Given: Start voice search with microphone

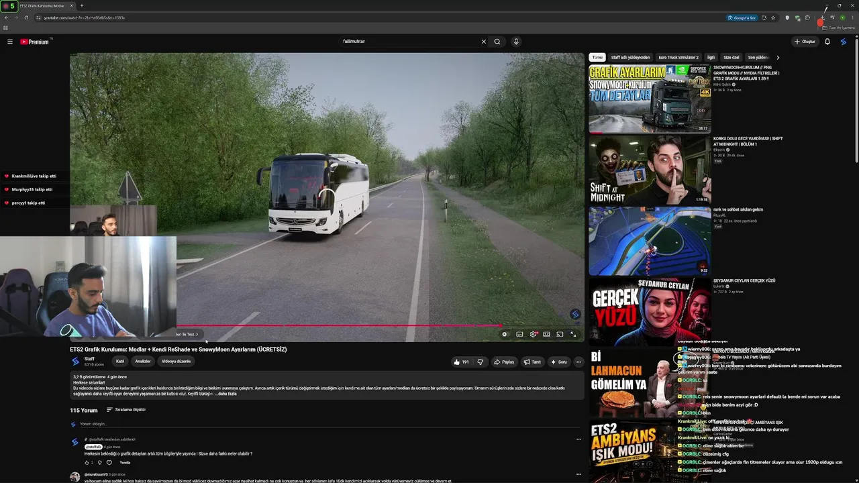Looking at the screenshot, I should pos(516,42).
